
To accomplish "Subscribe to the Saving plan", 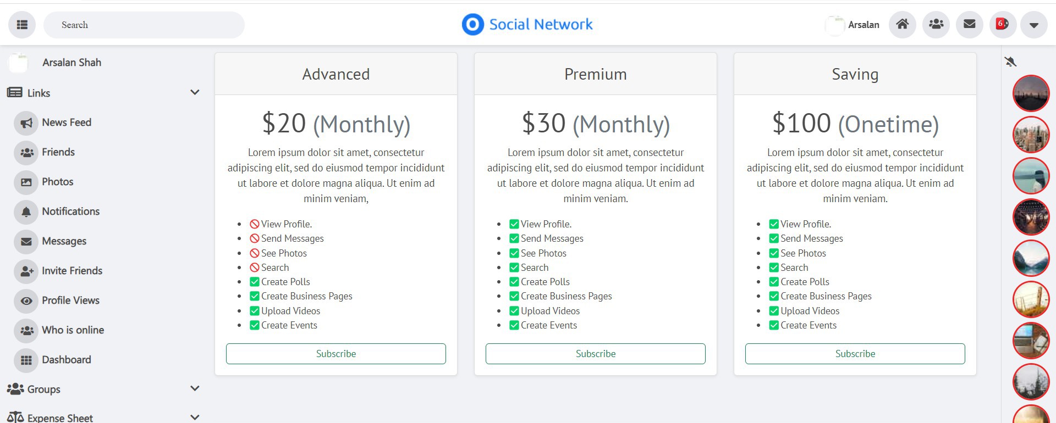I will point(855,354).
